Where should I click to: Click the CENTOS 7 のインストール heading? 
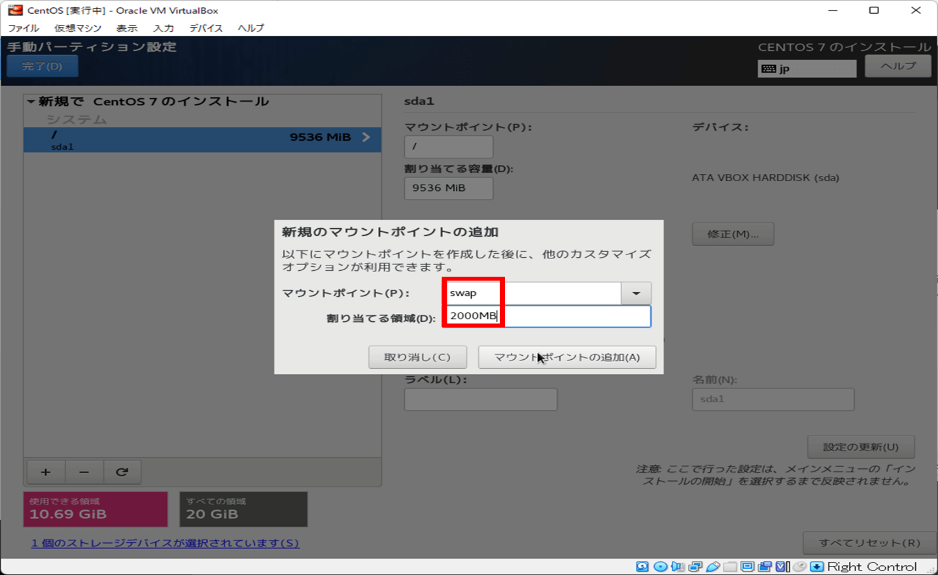(844, 47)
